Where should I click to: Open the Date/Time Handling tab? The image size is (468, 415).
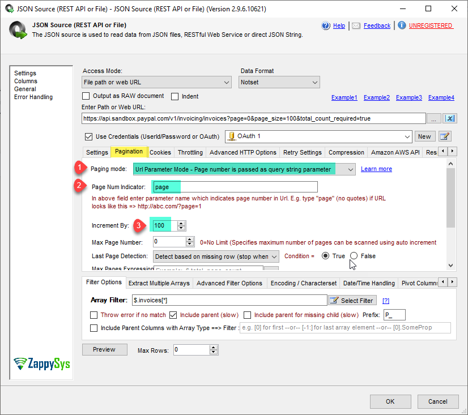tap(369, 283)
